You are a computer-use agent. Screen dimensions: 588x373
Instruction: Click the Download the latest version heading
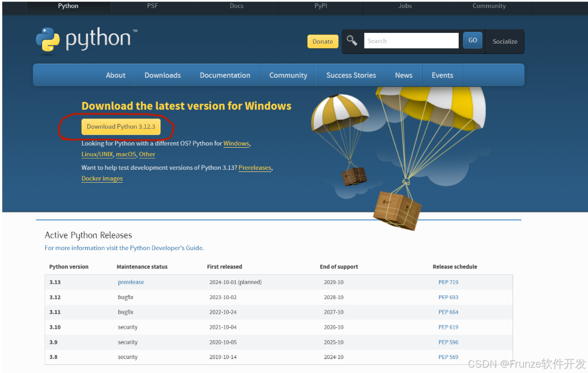[186, 106]
